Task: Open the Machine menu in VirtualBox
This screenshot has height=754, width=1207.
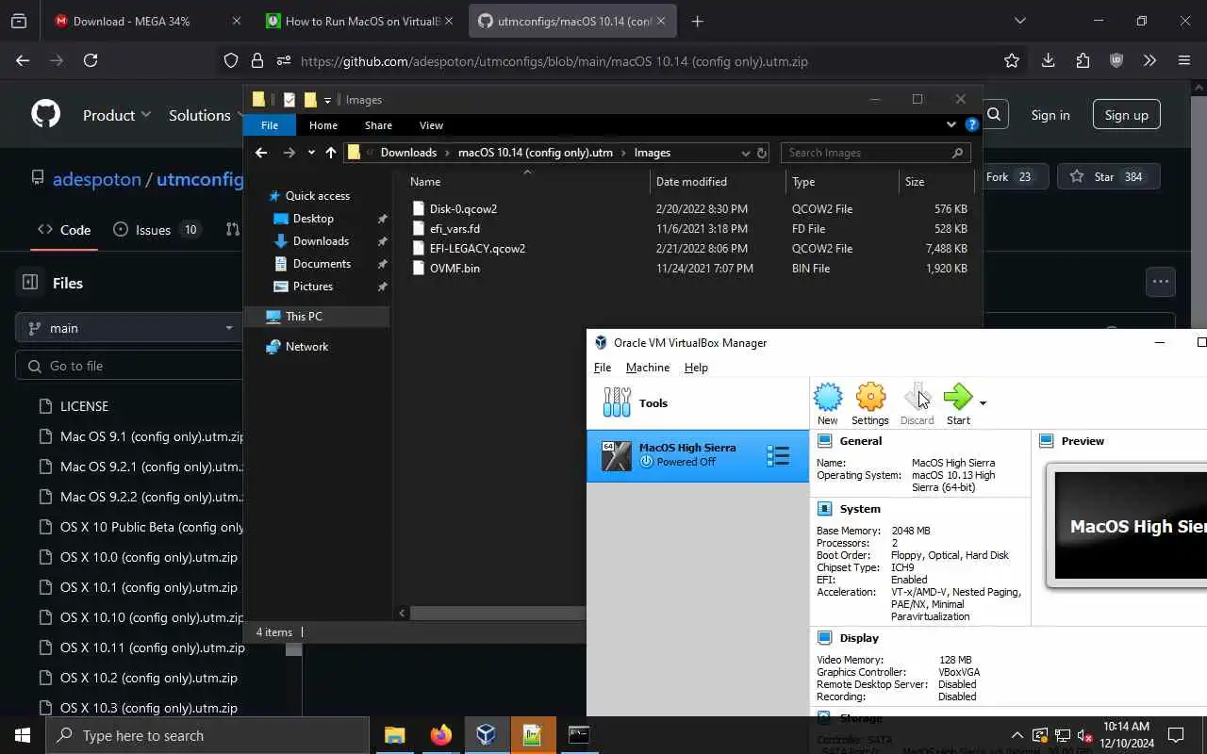Action: point(648,368)
